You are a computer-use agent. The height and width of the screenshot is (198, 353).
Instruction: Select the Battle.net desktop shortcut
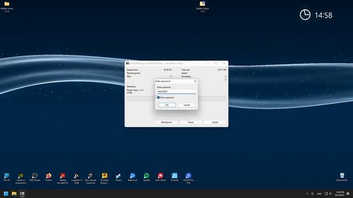click(x=132, y=177)
